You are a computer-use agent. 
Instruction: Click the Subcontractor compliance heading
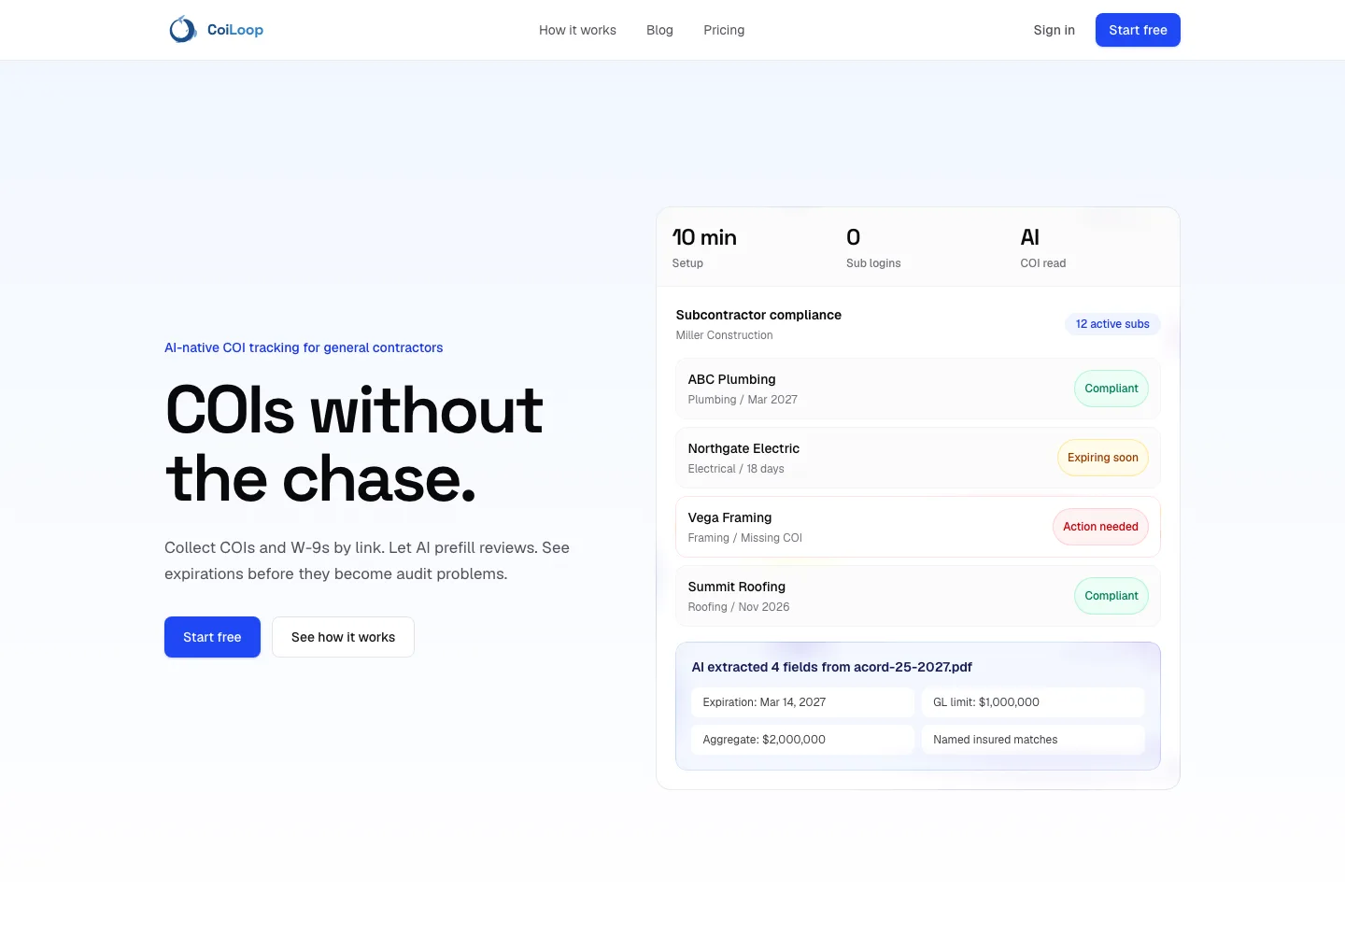click(758, 315)
